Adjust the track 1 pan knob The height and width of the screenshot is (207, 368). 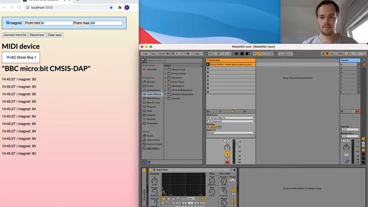[x=227, y=147]
